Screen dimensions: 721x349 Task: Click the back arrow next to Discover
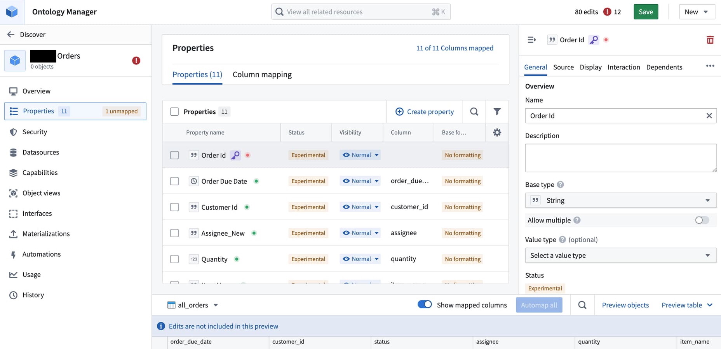coord(11,35)
